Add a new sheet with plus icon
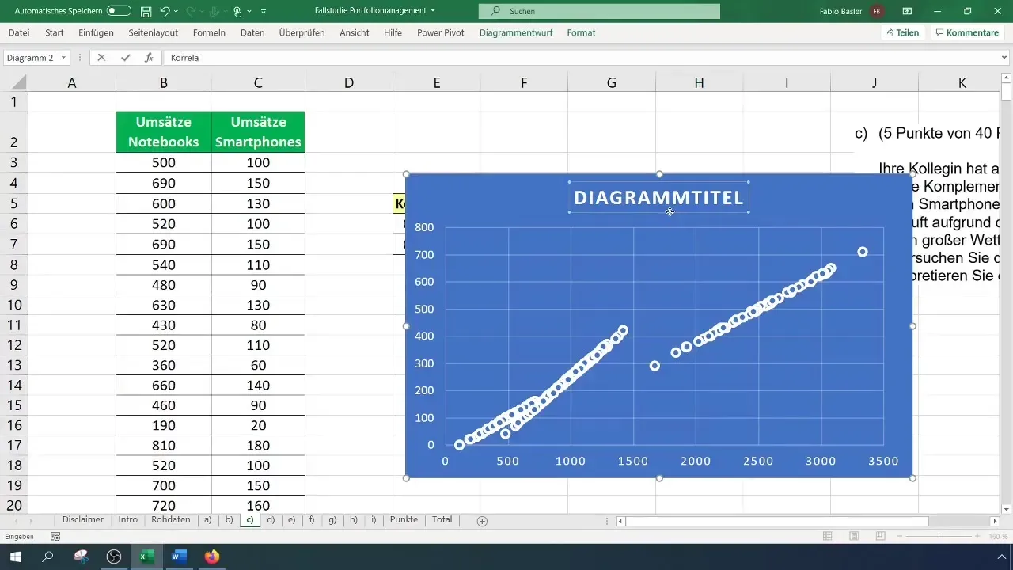 (482, 521)
